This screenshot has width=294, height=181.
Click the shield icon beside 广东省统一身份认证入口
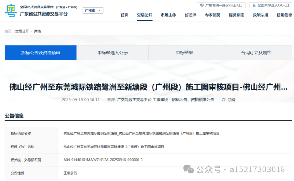(202, 5)
